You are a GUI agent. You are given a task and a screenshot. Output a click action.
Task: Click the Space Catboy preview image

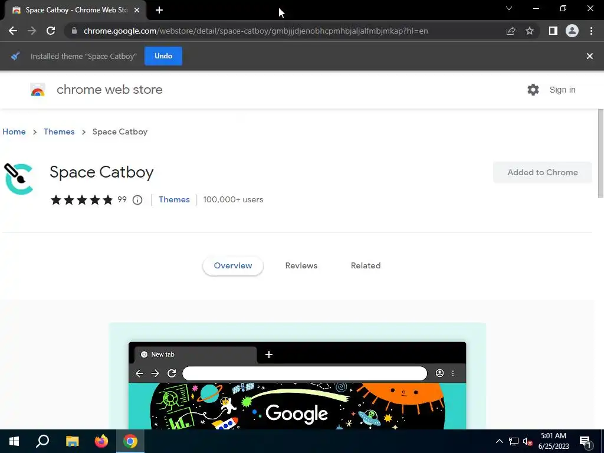[x=297, y=376]
